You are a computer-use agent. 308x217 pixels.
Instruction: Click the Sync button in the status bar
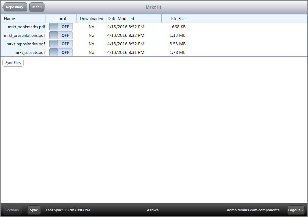pos(34,210)
